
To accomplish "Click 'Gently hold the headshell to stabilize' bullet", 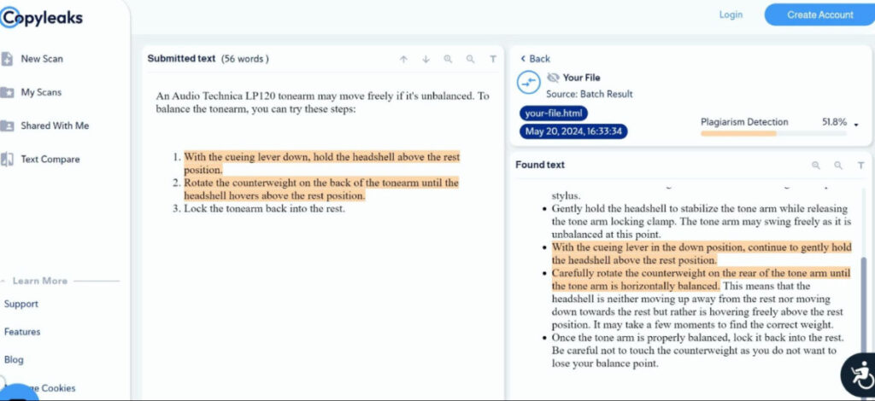I will (x=701, y=222).
